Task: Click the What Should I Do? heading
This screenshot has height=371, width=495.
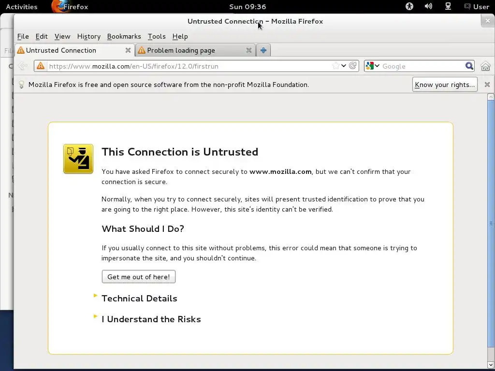Action: pos(143,228)
